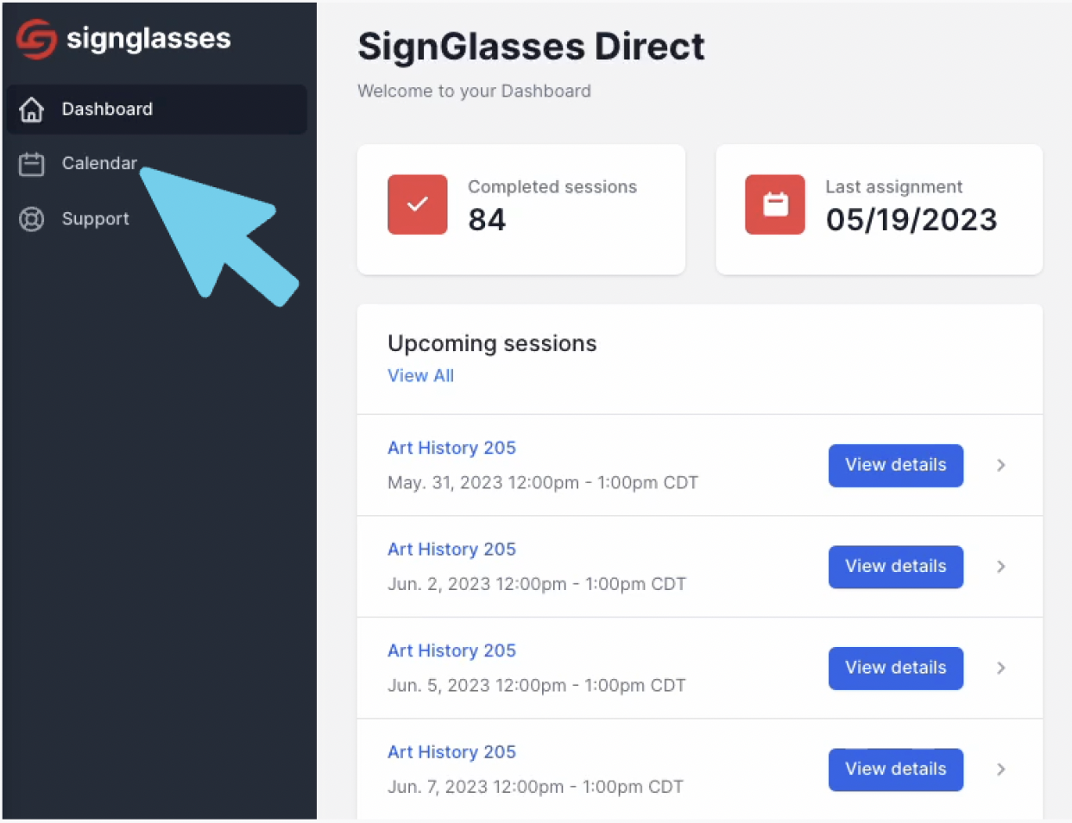This screenshot has height=823, width=1072.
Task: View details for Jun. 7 session
Action: tap(896, 770)
